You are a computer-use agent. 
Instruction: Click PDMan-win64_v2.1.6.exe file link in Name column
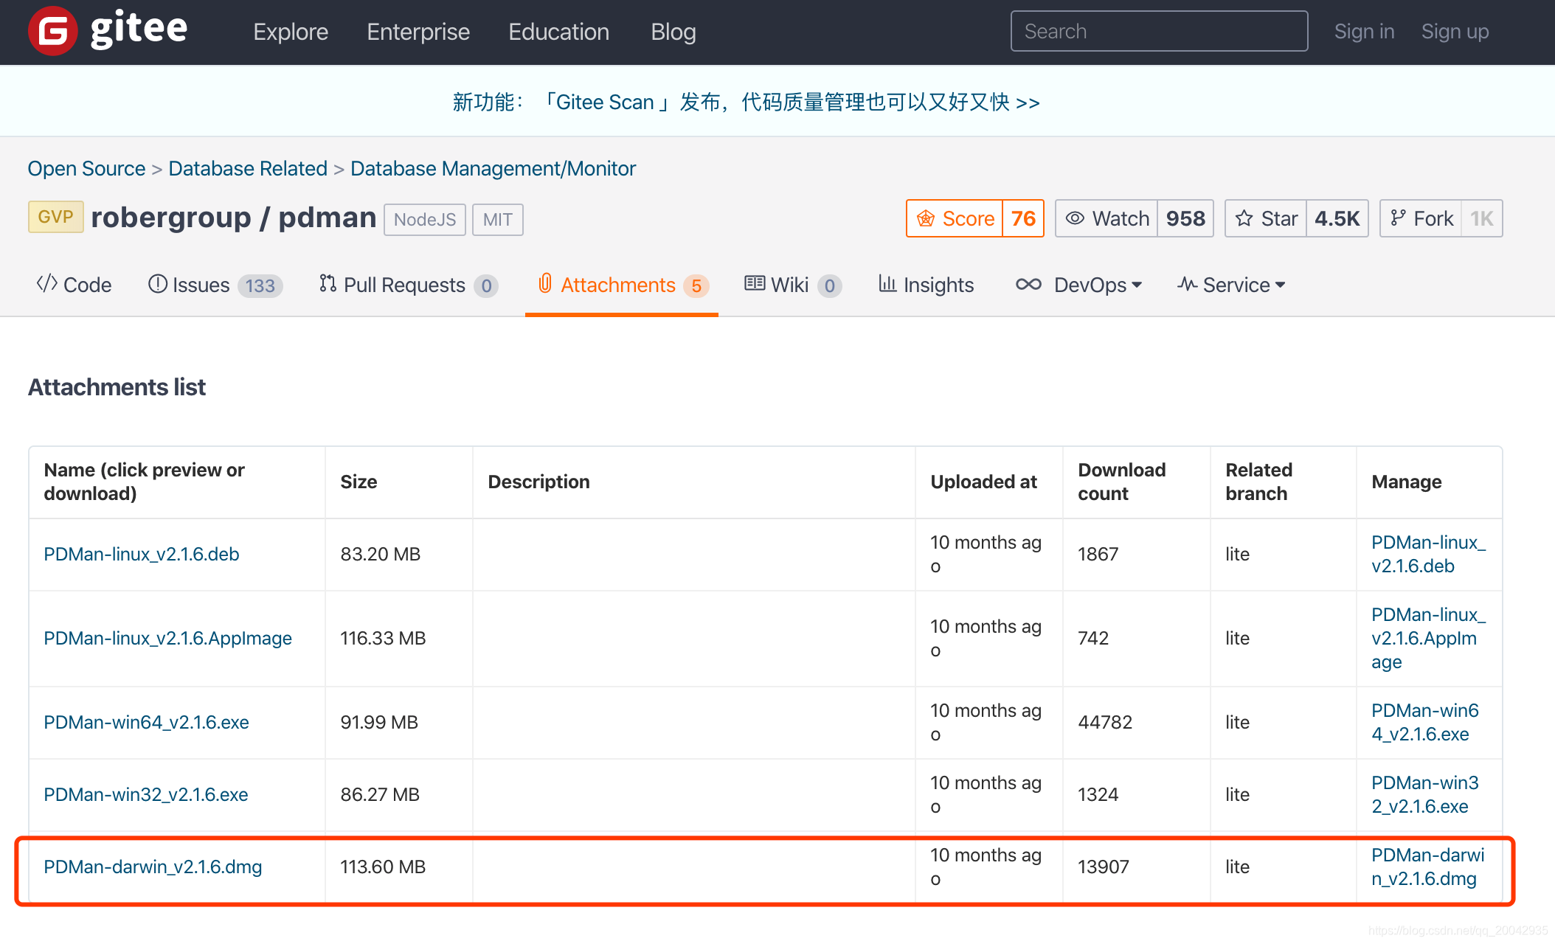tap(146, 722)
